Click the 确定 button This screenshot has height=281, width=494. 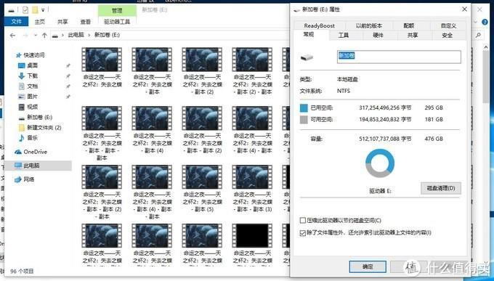(368, 266)
